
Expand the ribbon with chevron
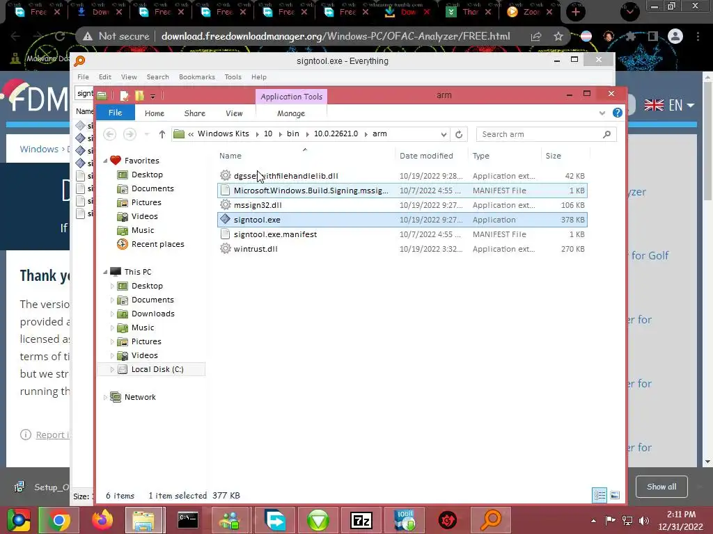click(x=602, y=113)
